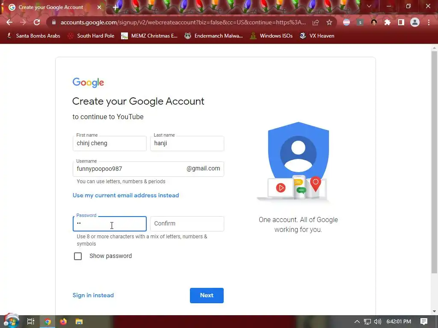Open Task View on the taskbar
Viewport: 438px width, 328px height.
point(31,322)
